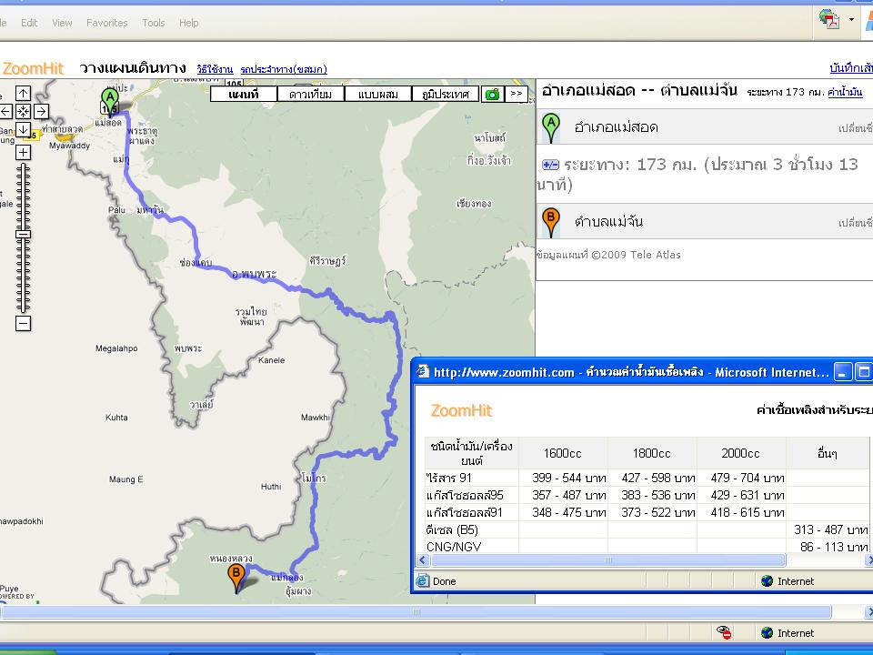This screenshot has width=873, height=655.
Task: Collapse side panel with >> button
Action: click(516, 94)
